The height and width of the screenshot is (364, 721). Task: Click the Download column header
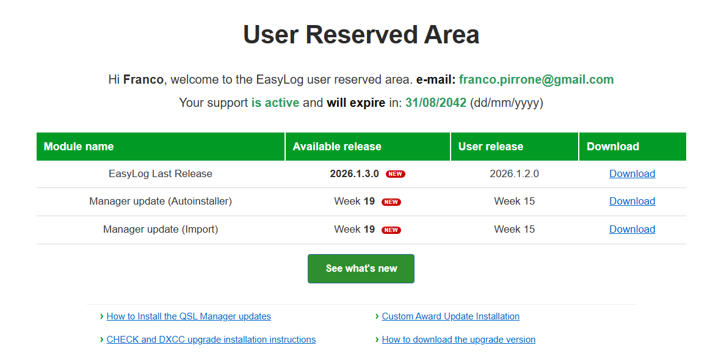pos(632,147)
